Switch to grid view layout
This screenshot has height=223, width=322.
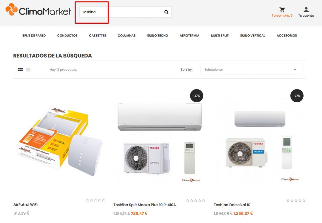(20, 70)
